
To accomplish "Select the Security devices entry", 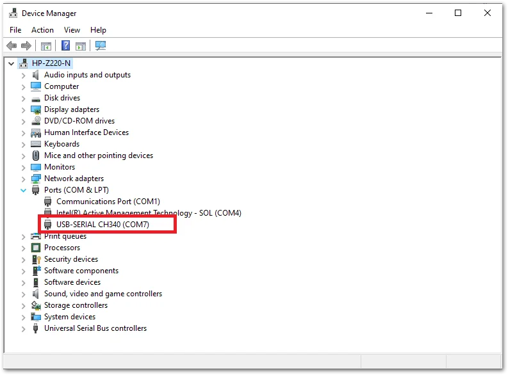I will coord(71,259).
